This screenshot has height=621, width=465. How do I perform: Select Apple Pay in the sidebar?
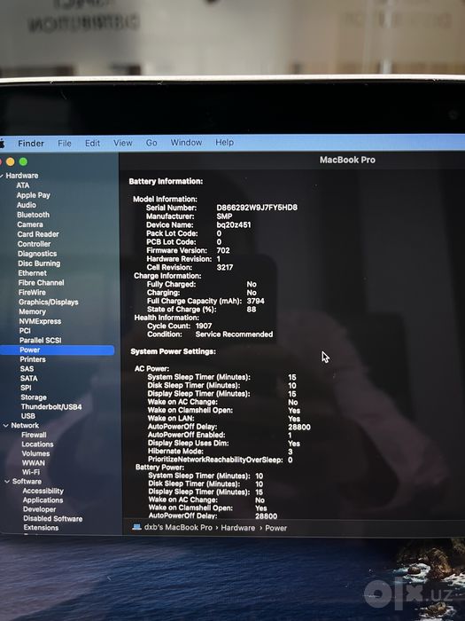34,195
